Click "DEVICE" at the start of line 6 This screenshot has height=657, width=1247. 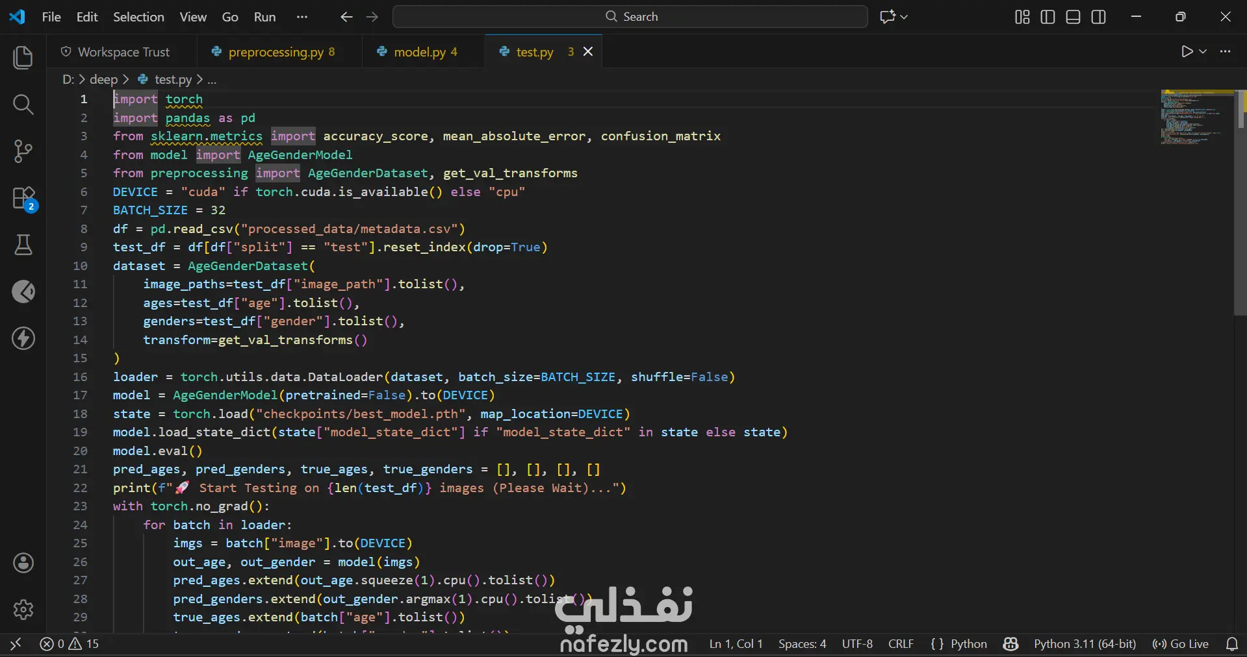point(135,192)
